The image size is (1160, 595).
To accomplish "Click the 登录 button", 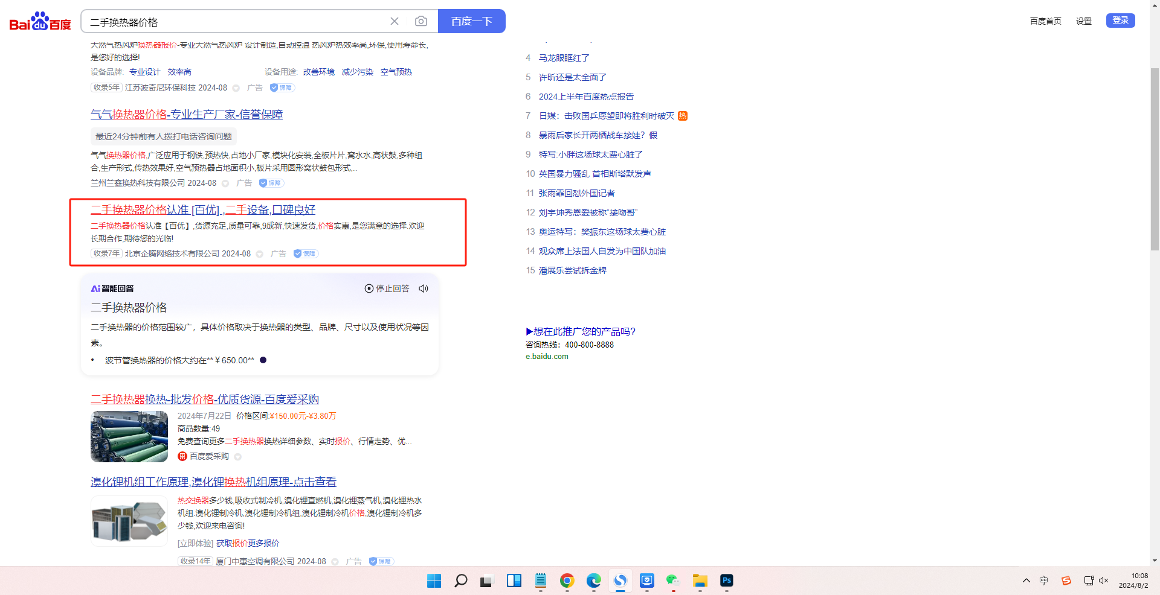I will point(1121,21).
